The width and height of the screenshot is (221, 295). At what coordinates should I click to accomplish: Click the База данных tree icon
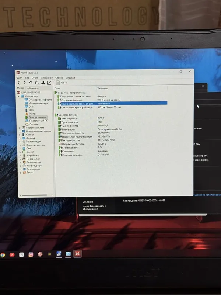pos(24,169)
